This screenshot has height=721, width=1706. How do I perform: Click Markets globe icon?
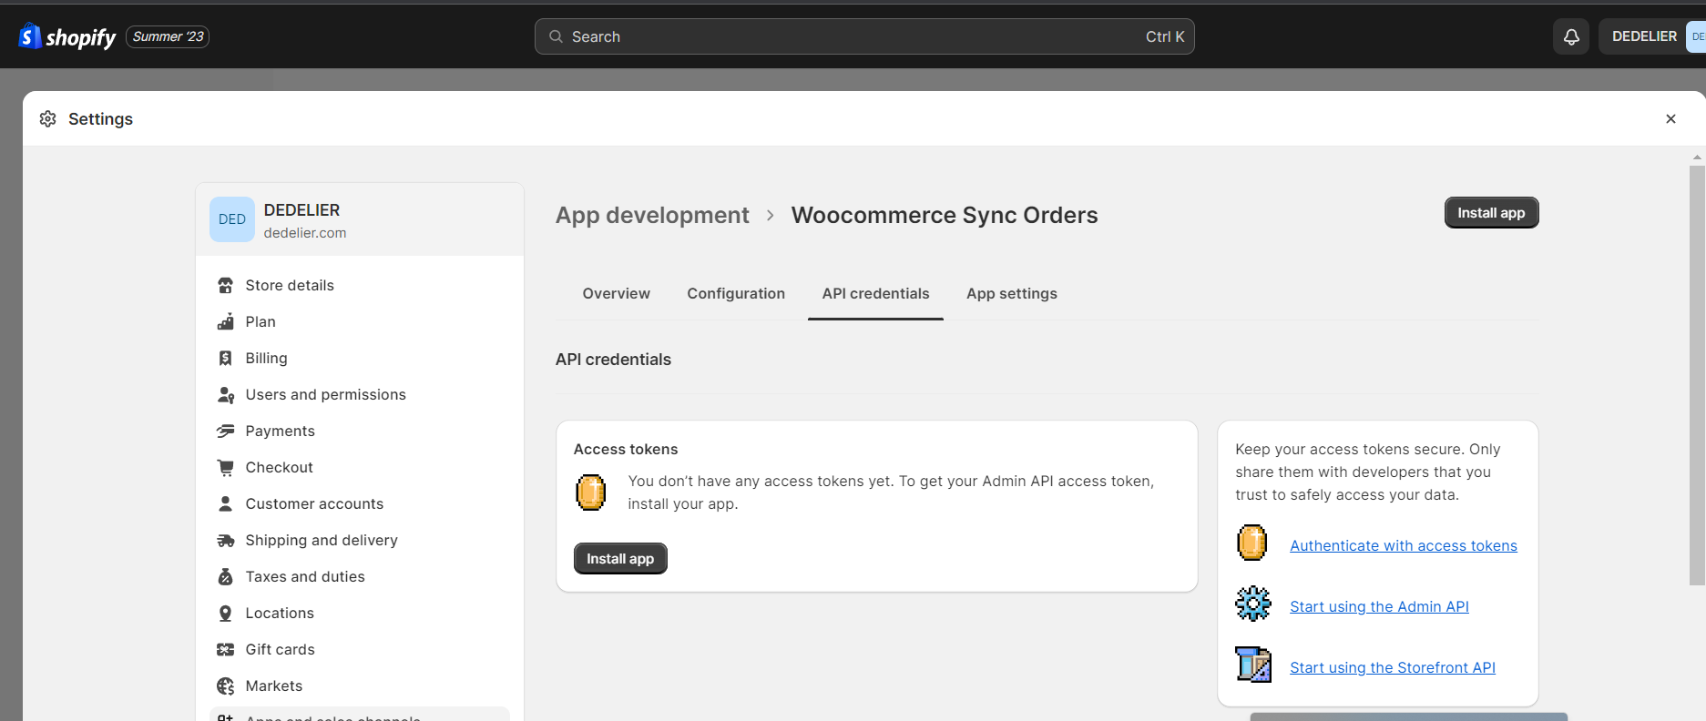click(x=226, y=686)
